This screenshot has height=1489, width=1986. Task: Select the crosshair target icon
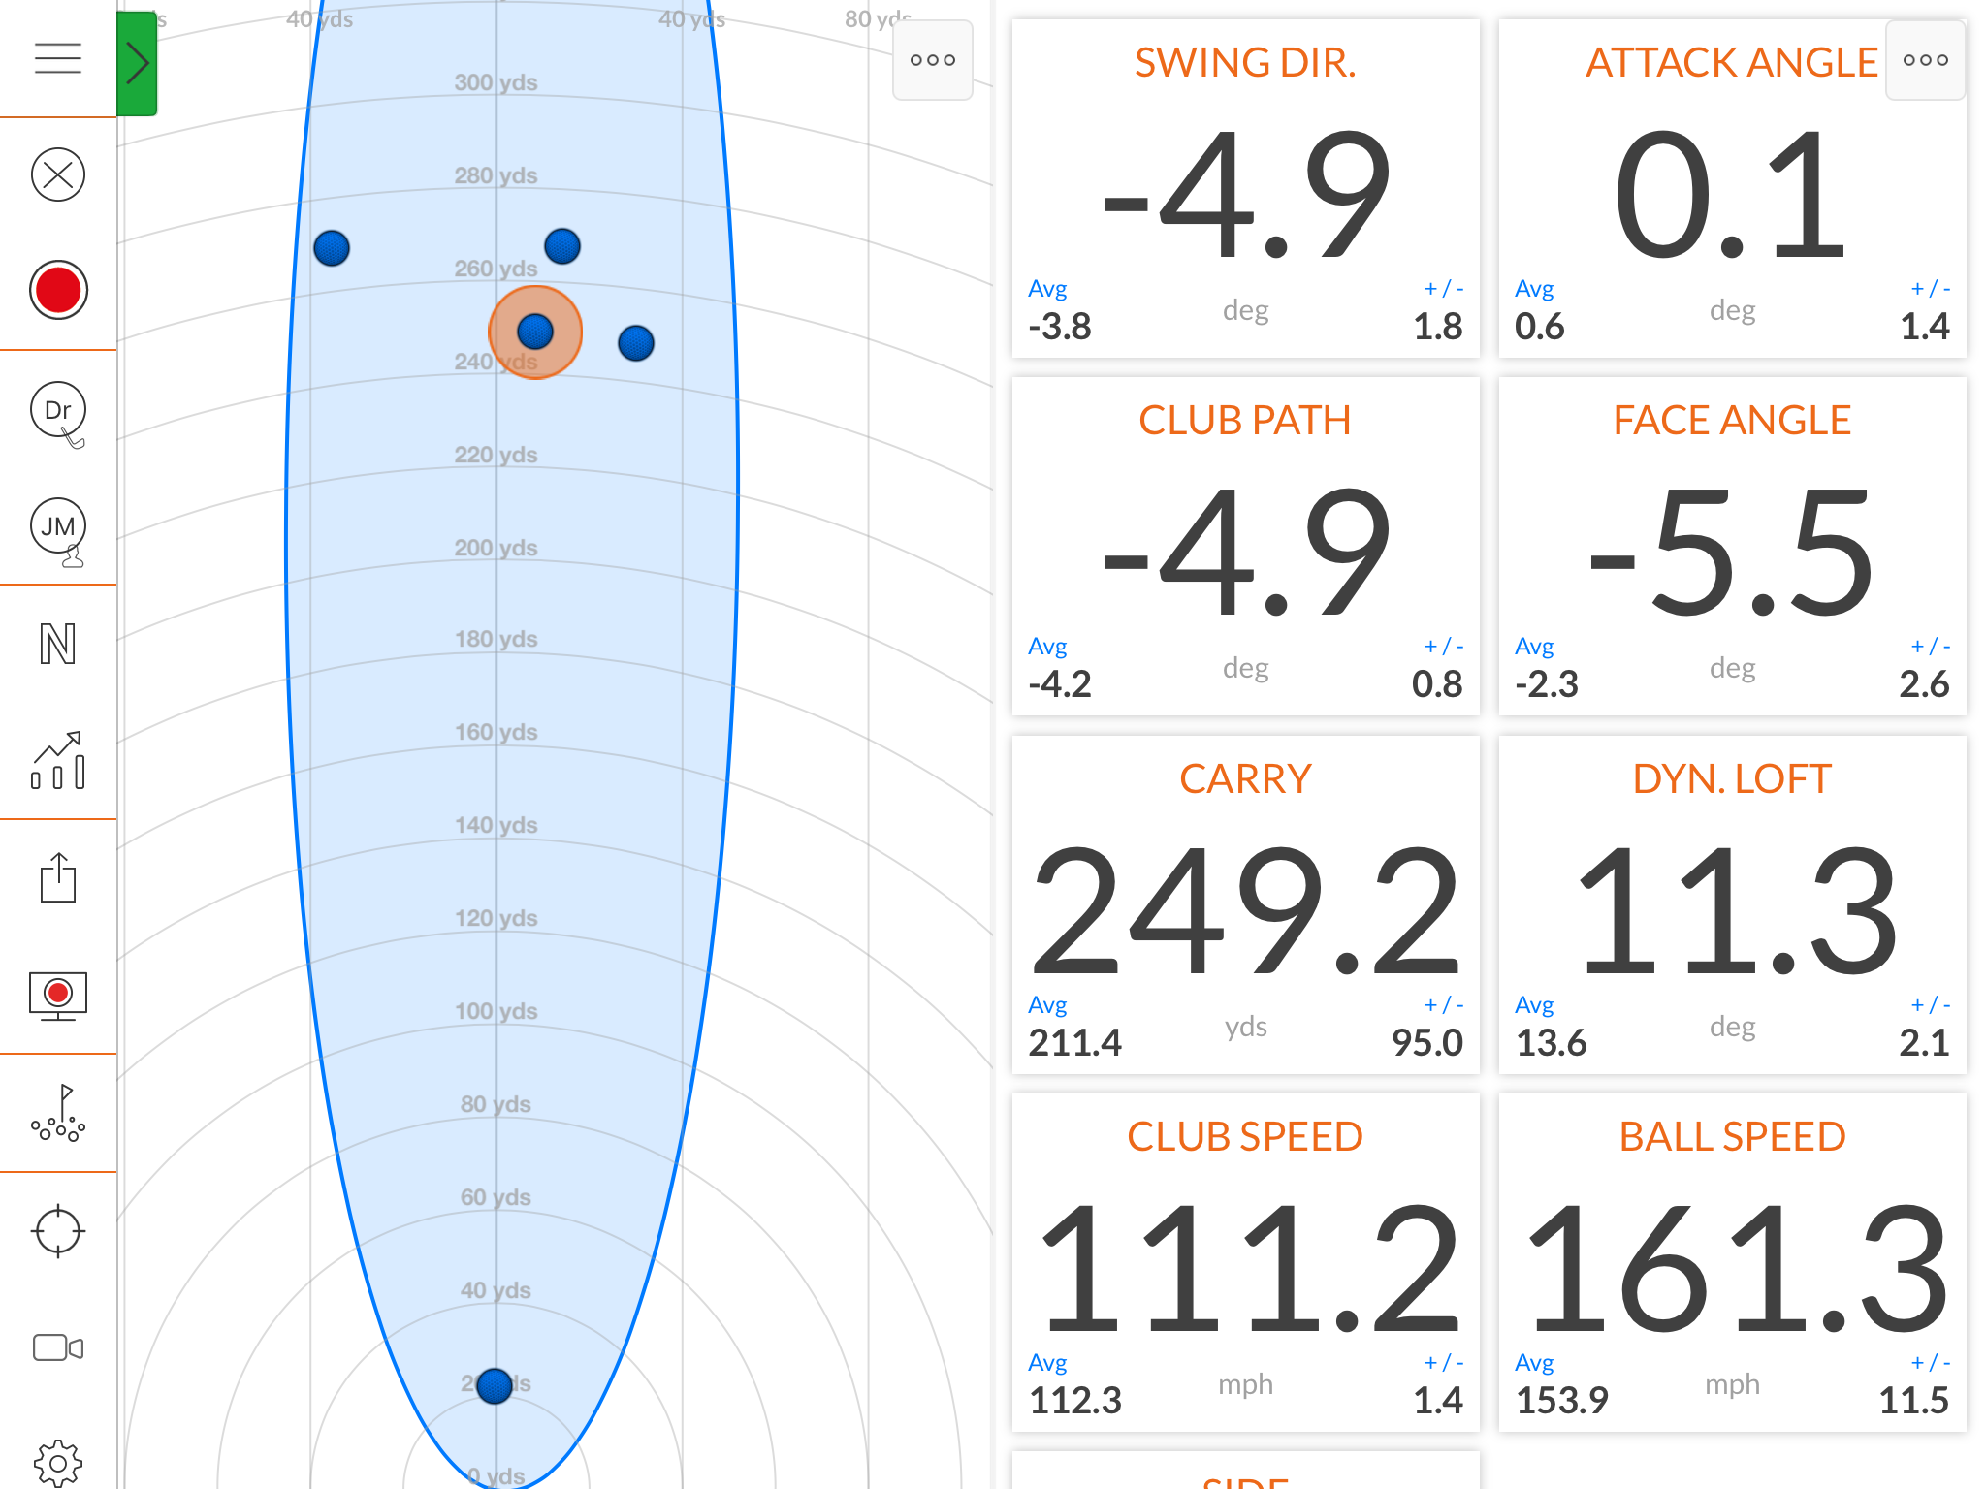click(58, 1231)
